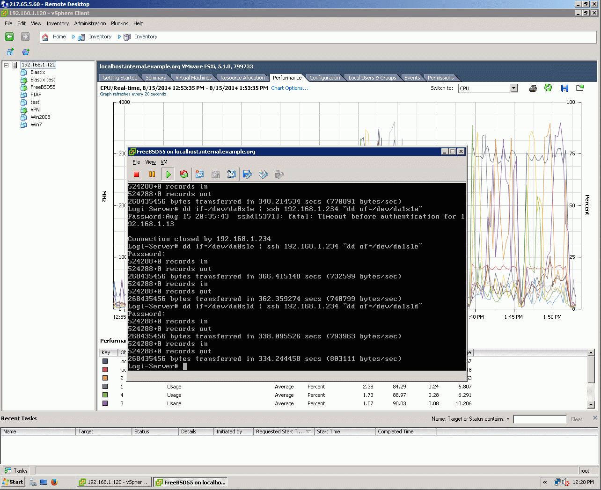Screen dimensions: 601x490
Task: Select the Elastix VM in the inventory
Action: [x=37, y=72]
